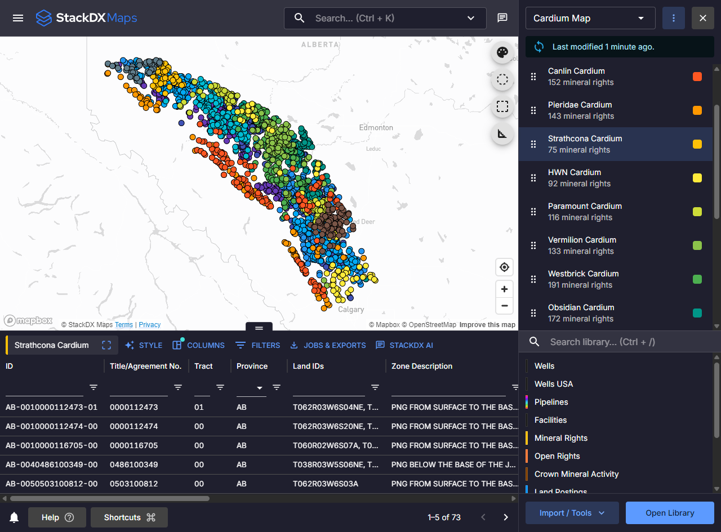Click the Search library input field
This screenshot has width=721, height=532.
click(x=620, y=342)
